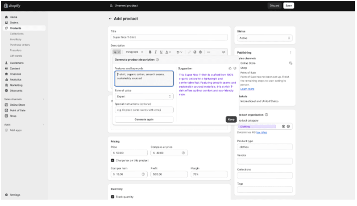Expand the Apps sidebar section
Image resolution: width=357 pixels, height=206 pixels.
[43, 125]
